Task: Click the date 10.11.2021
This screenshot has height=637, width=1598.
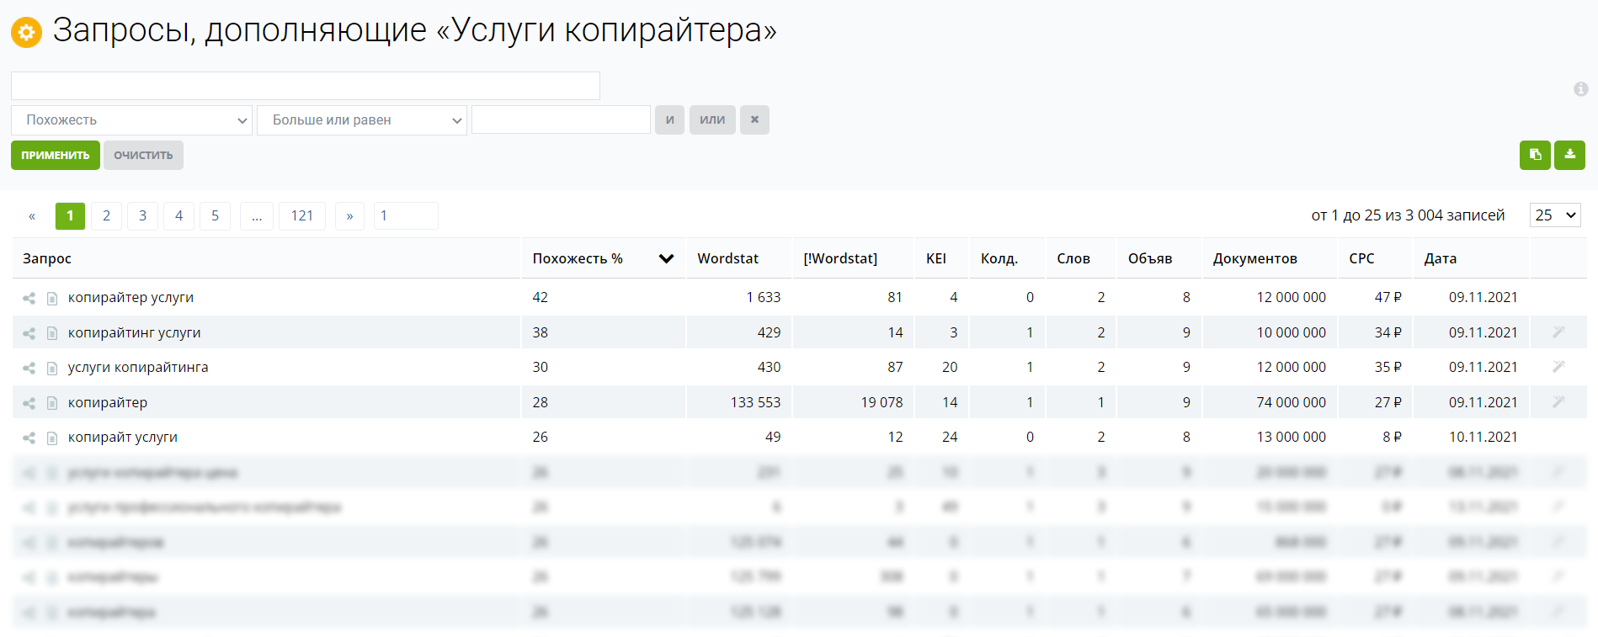Action: [1483, 437]
